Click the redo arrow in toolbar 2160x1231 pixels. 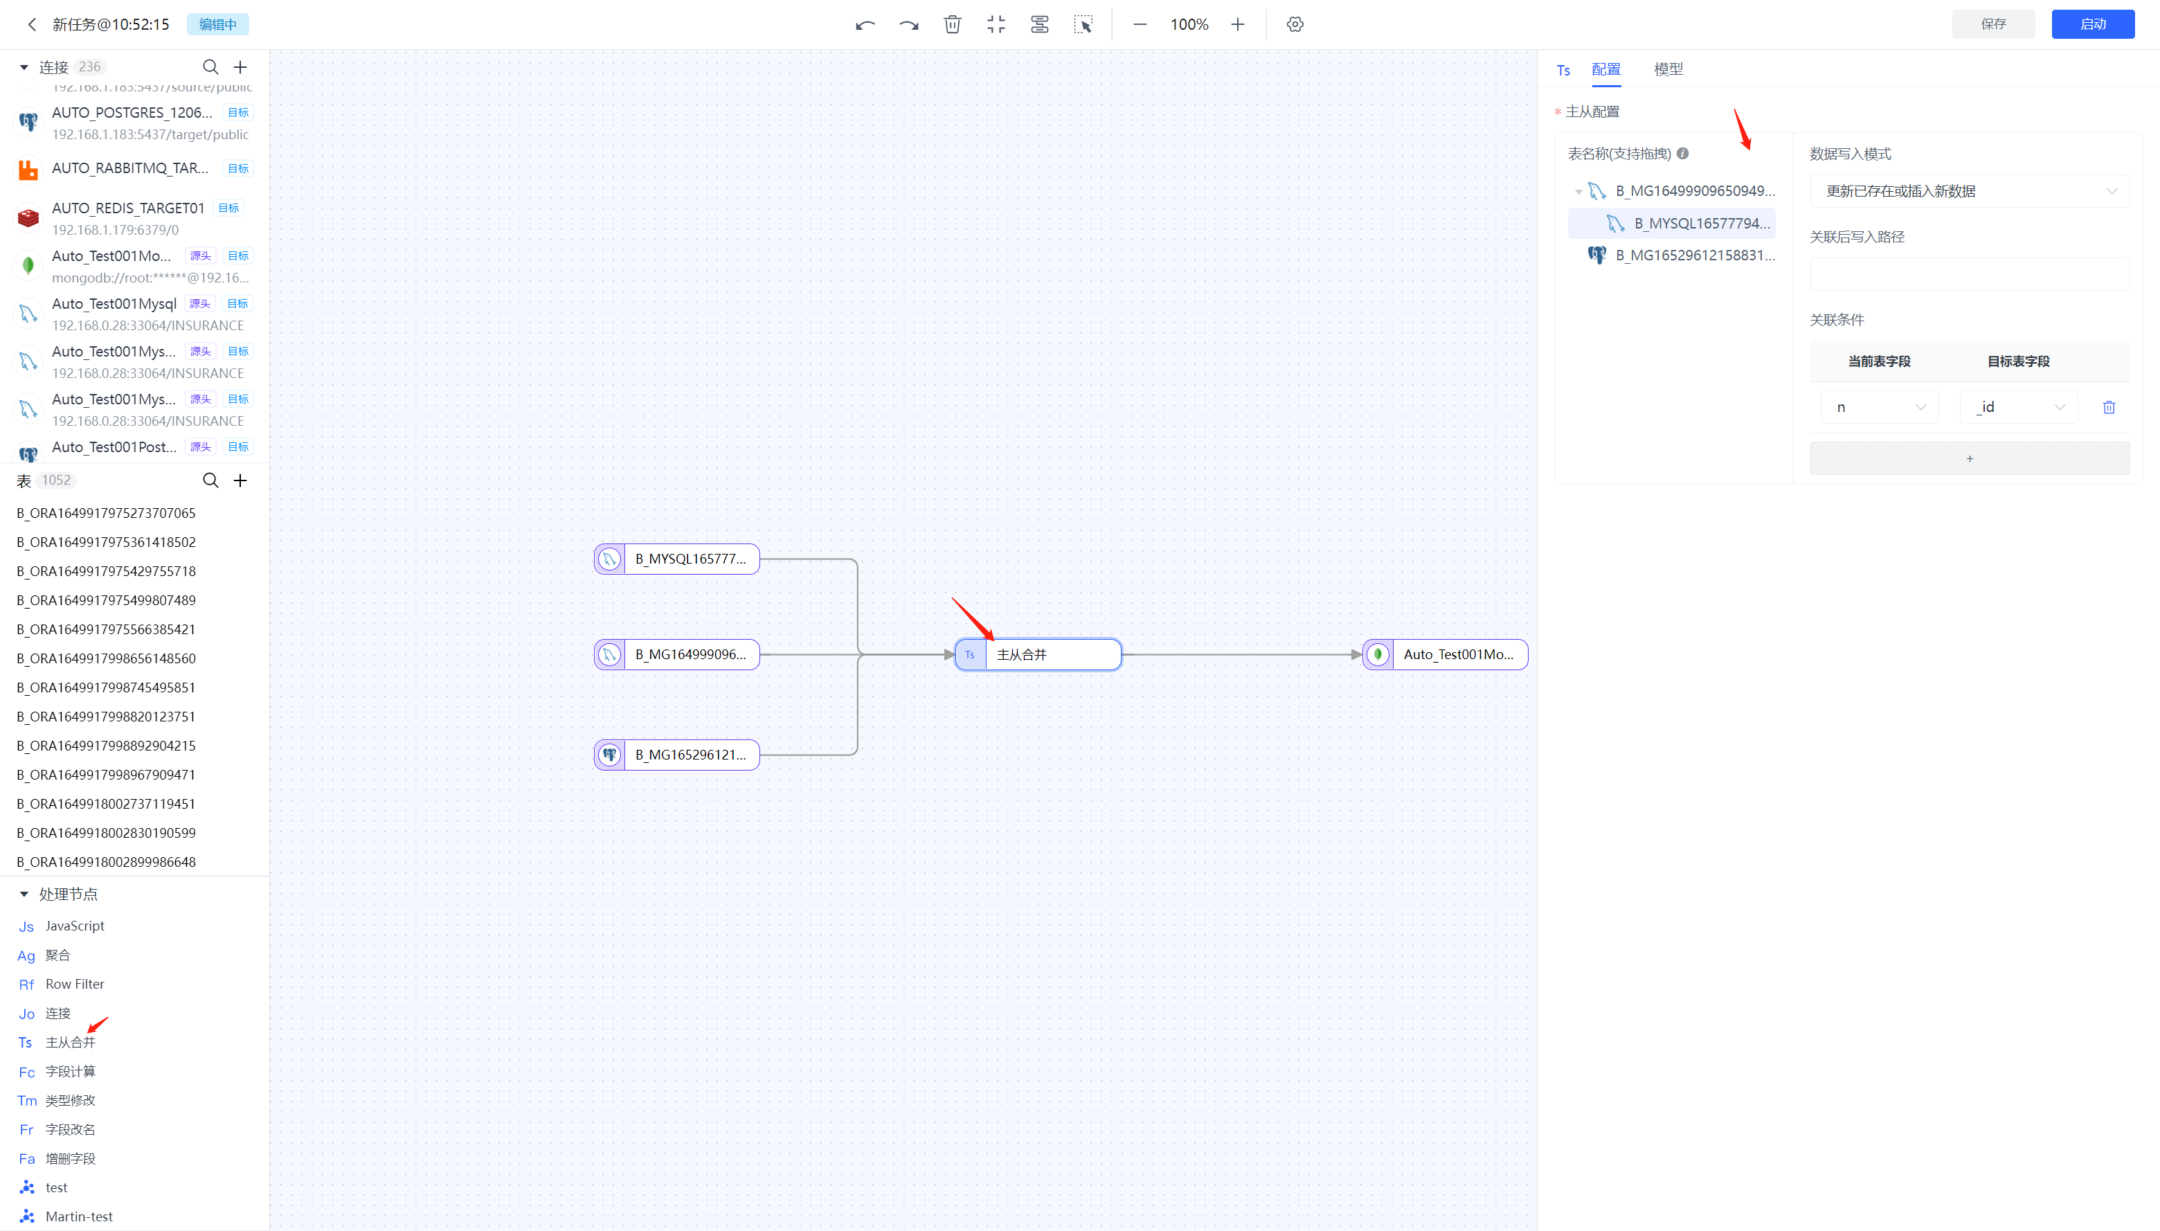coord(909,24)
